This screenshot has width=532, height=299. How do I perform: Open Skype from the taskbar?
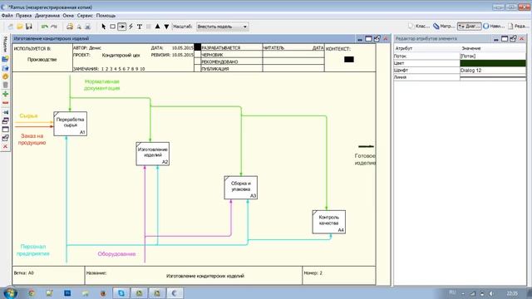click(121, 293)
